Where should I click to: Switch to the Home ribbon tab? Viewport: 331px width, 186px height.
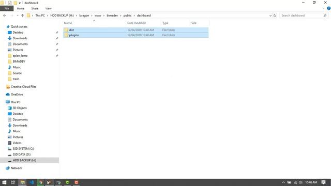click(x=21, y=8)
